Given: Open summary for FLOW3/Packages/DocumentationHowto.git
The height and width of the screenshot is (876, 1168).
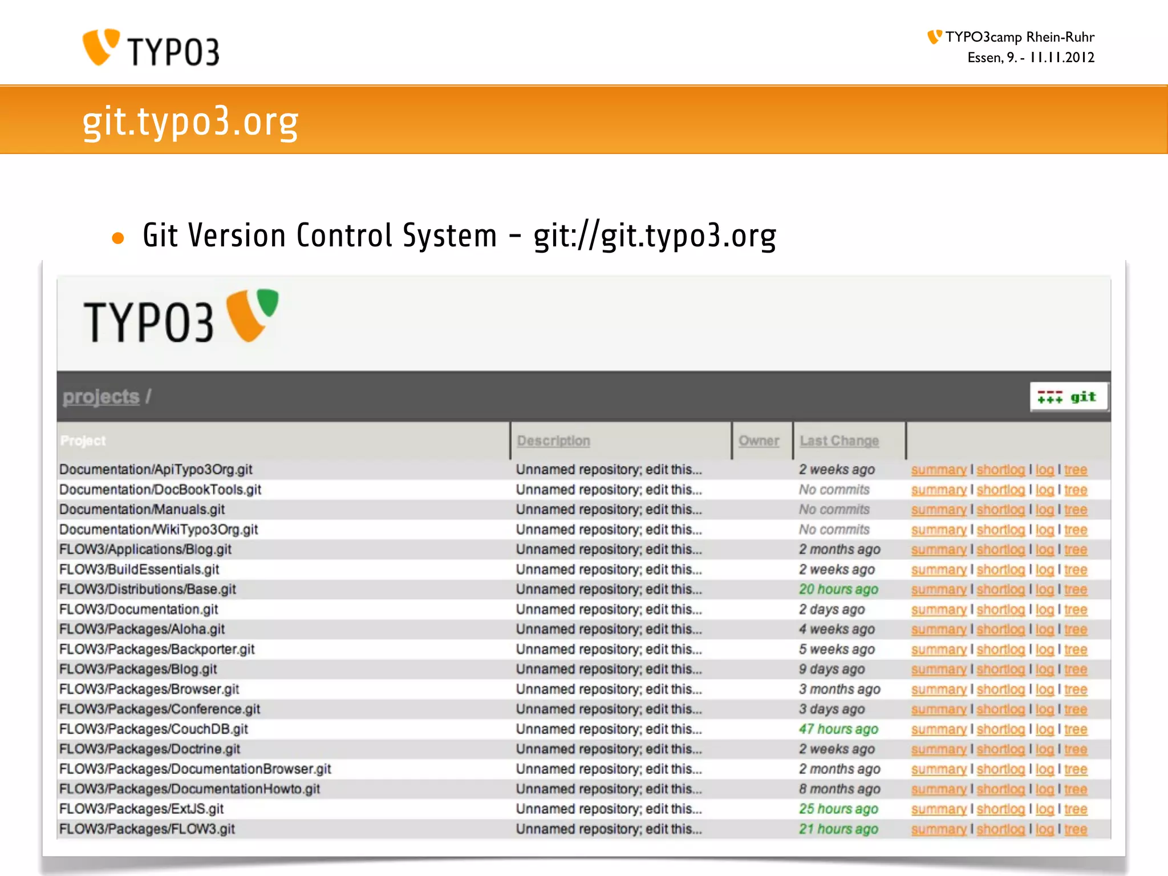Looking at the screenshot, I should (939, 789).
